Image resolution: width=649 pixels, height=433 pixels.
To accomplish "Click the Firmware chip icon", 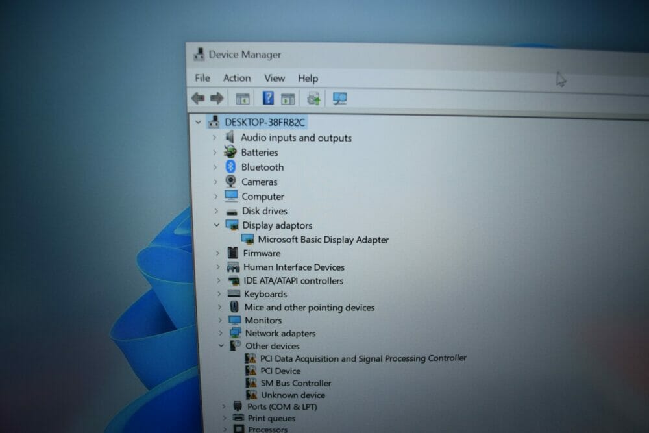I will pyautogui.click(x=232, y=253).
